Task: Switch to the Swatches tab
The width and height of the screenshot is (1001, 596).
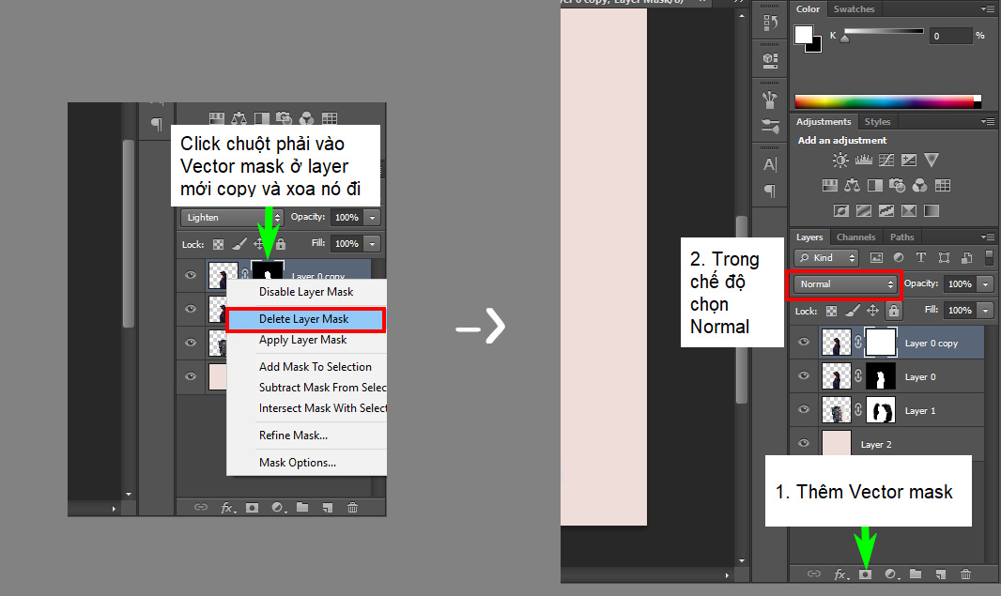Action: coord(854,9)
